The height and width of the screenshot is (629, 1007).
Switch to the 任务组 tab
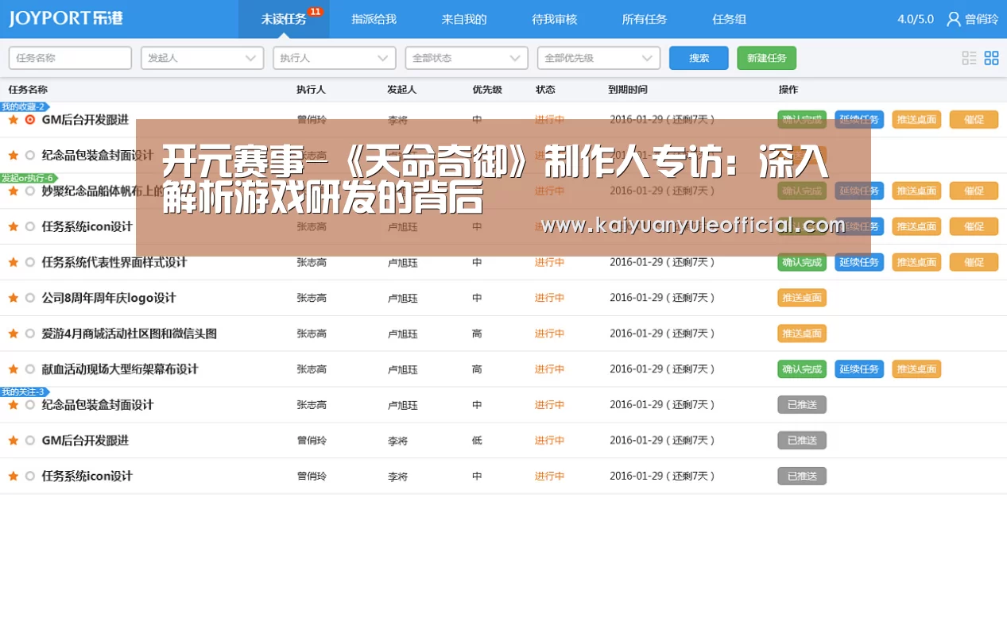(x=730, y=19)
